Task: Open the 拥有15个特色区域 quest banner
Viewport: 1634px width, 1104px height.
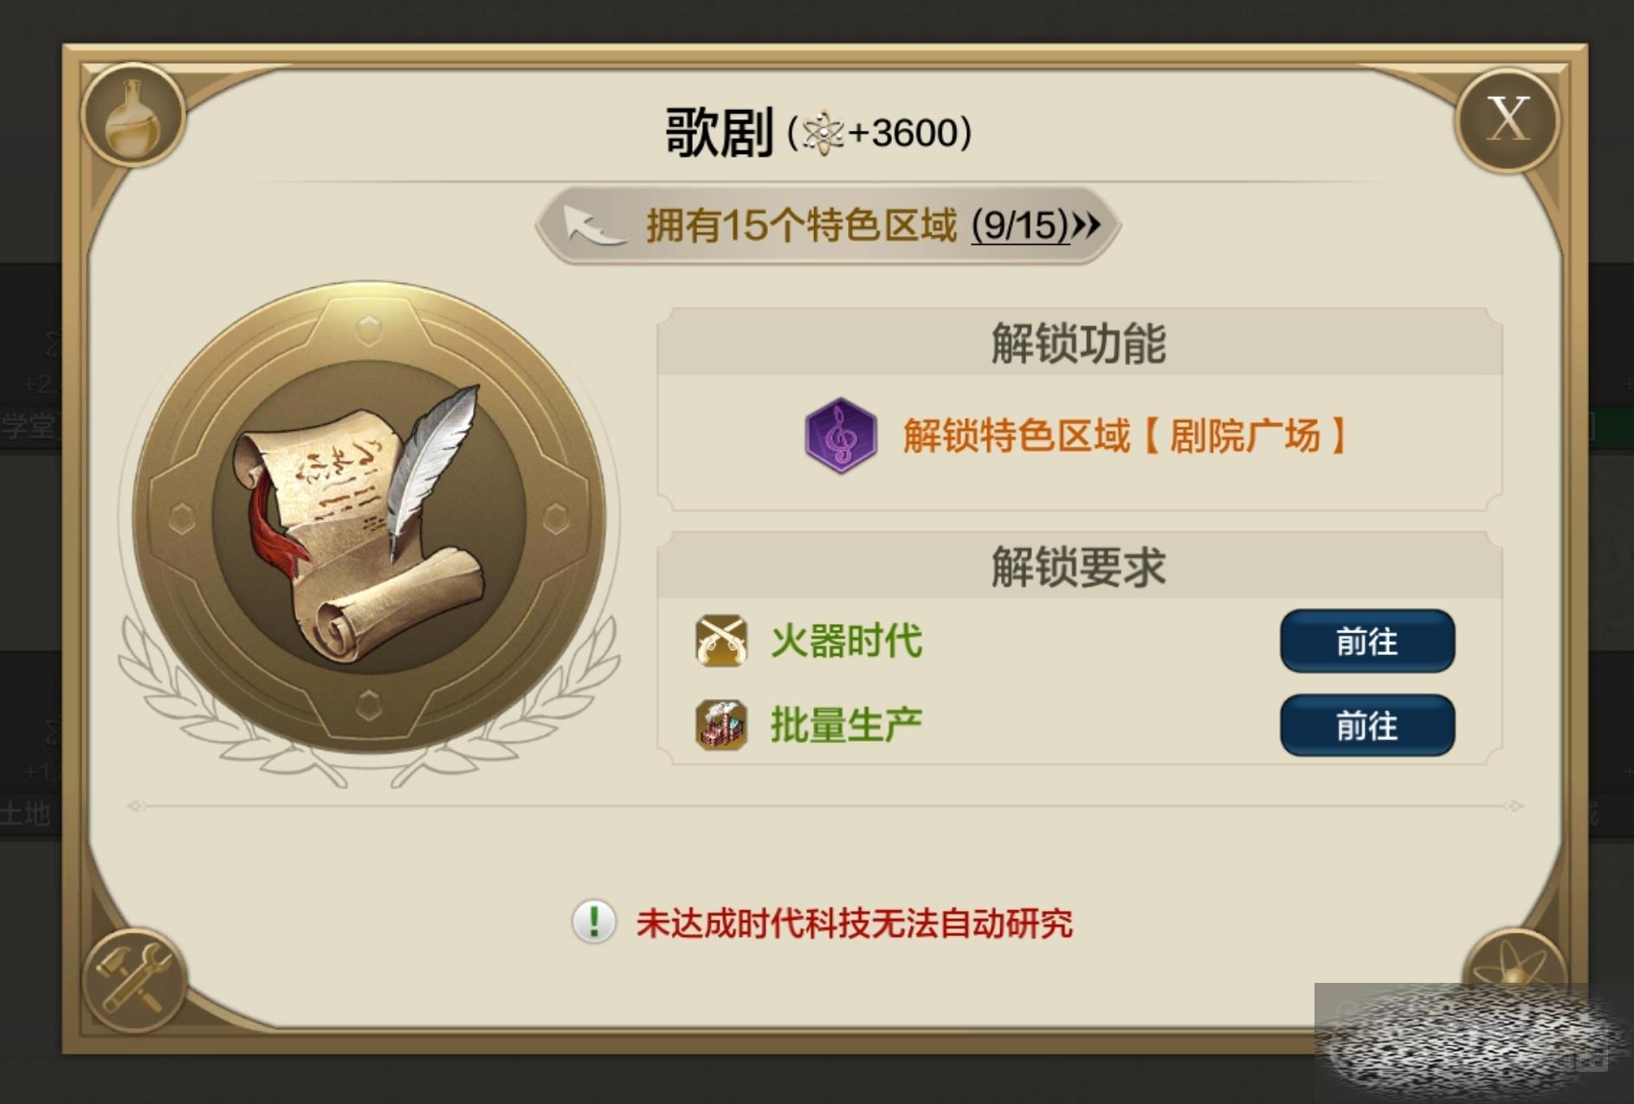Action: [x=828, y=225]
